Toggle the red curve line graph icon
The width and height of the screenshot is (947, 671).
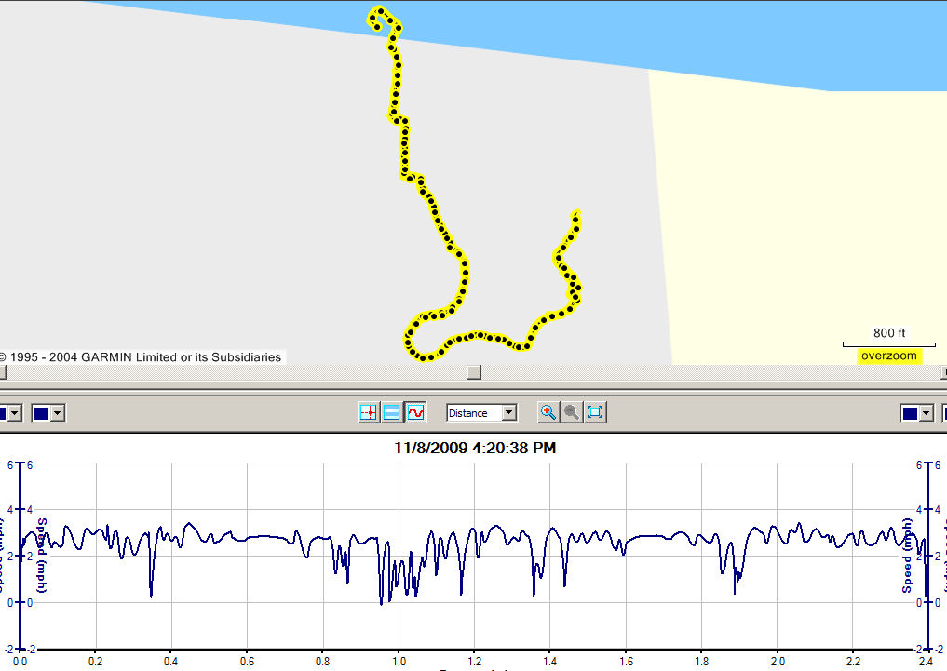pos(415,412)
